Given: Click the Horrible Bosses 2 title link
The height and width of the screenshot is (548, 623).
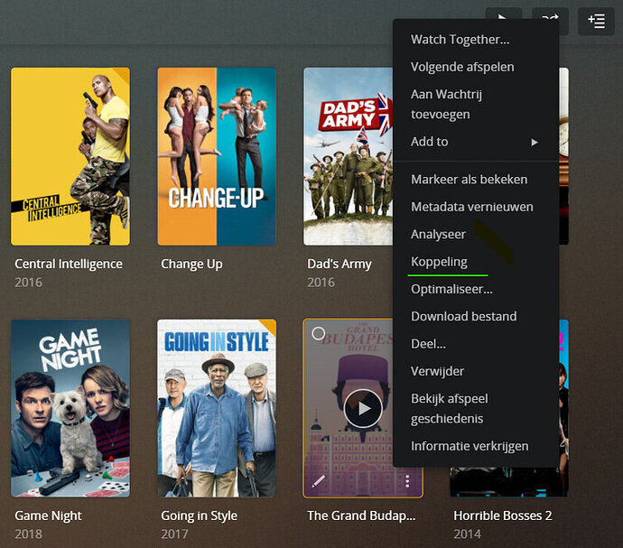Looking at the screenshot, I should 503,515.
